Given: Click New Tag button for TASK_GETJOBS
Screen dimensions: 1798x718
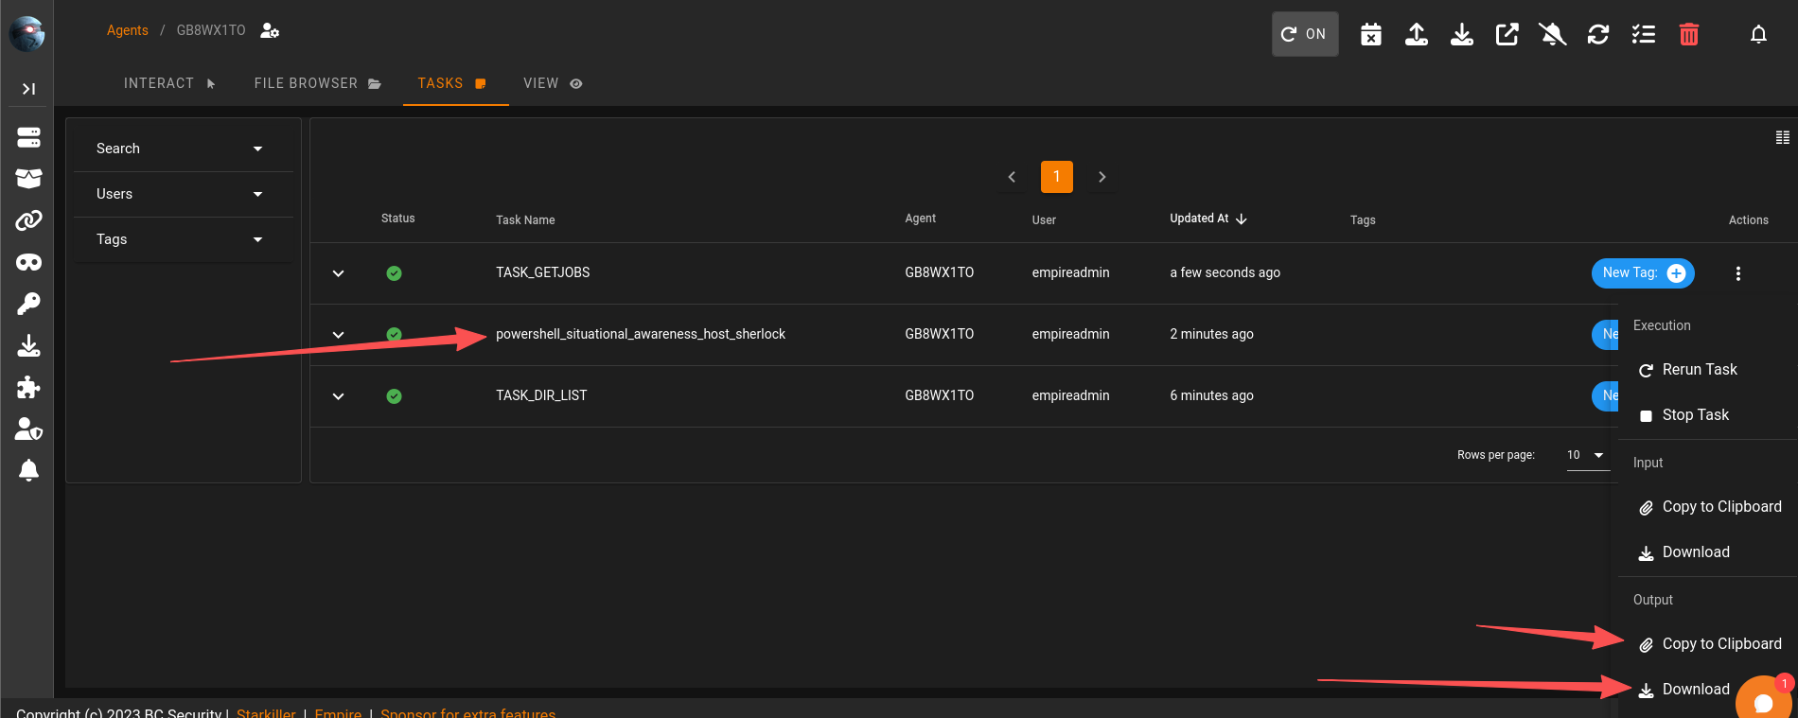Looking at the screenshot, I should [x=1642, y=273].
